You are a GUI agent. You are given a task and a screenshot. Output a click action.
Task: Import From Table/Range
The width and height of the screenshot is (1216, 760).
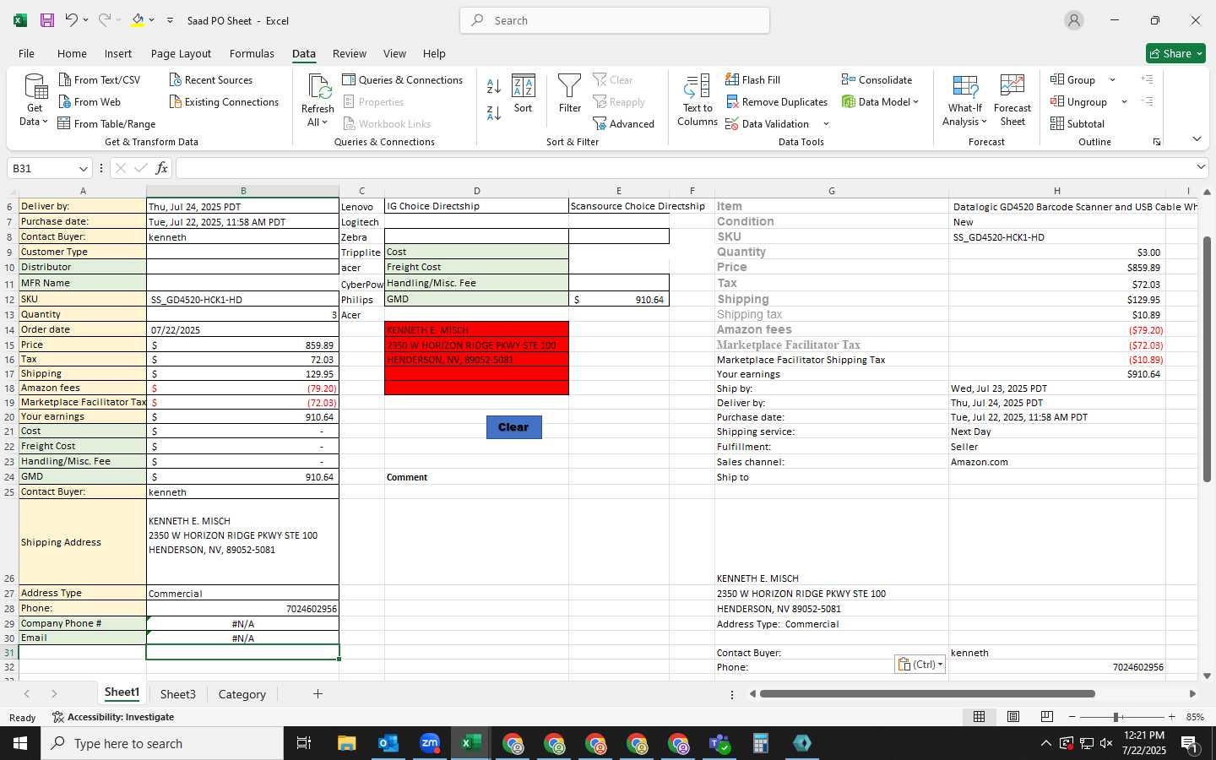106,124
